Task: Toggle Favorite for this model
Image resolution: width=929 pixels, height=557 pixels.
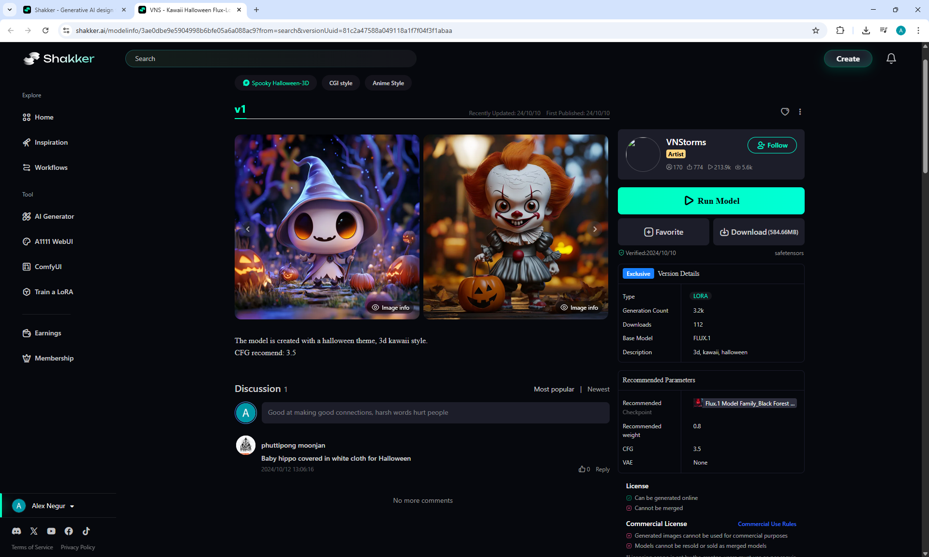Action: coord(663,232)
